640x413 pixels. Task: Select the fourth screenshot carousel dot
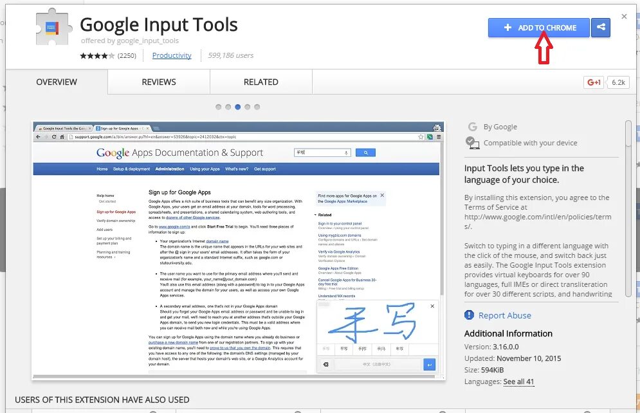[248, 107]
